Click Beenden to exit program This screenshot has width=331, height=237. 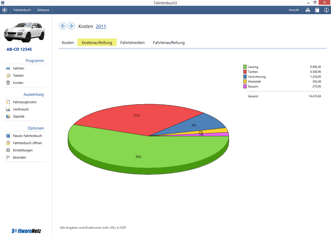tap(19, 157)
